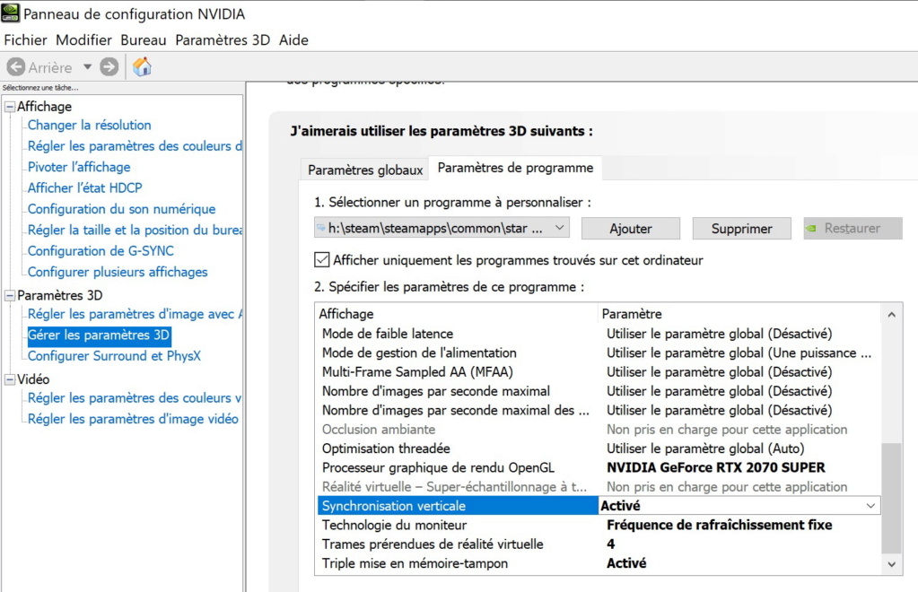
Task: Select Processeur graphique de rendu OpenGL row
Action: click(x=599, y=468)
